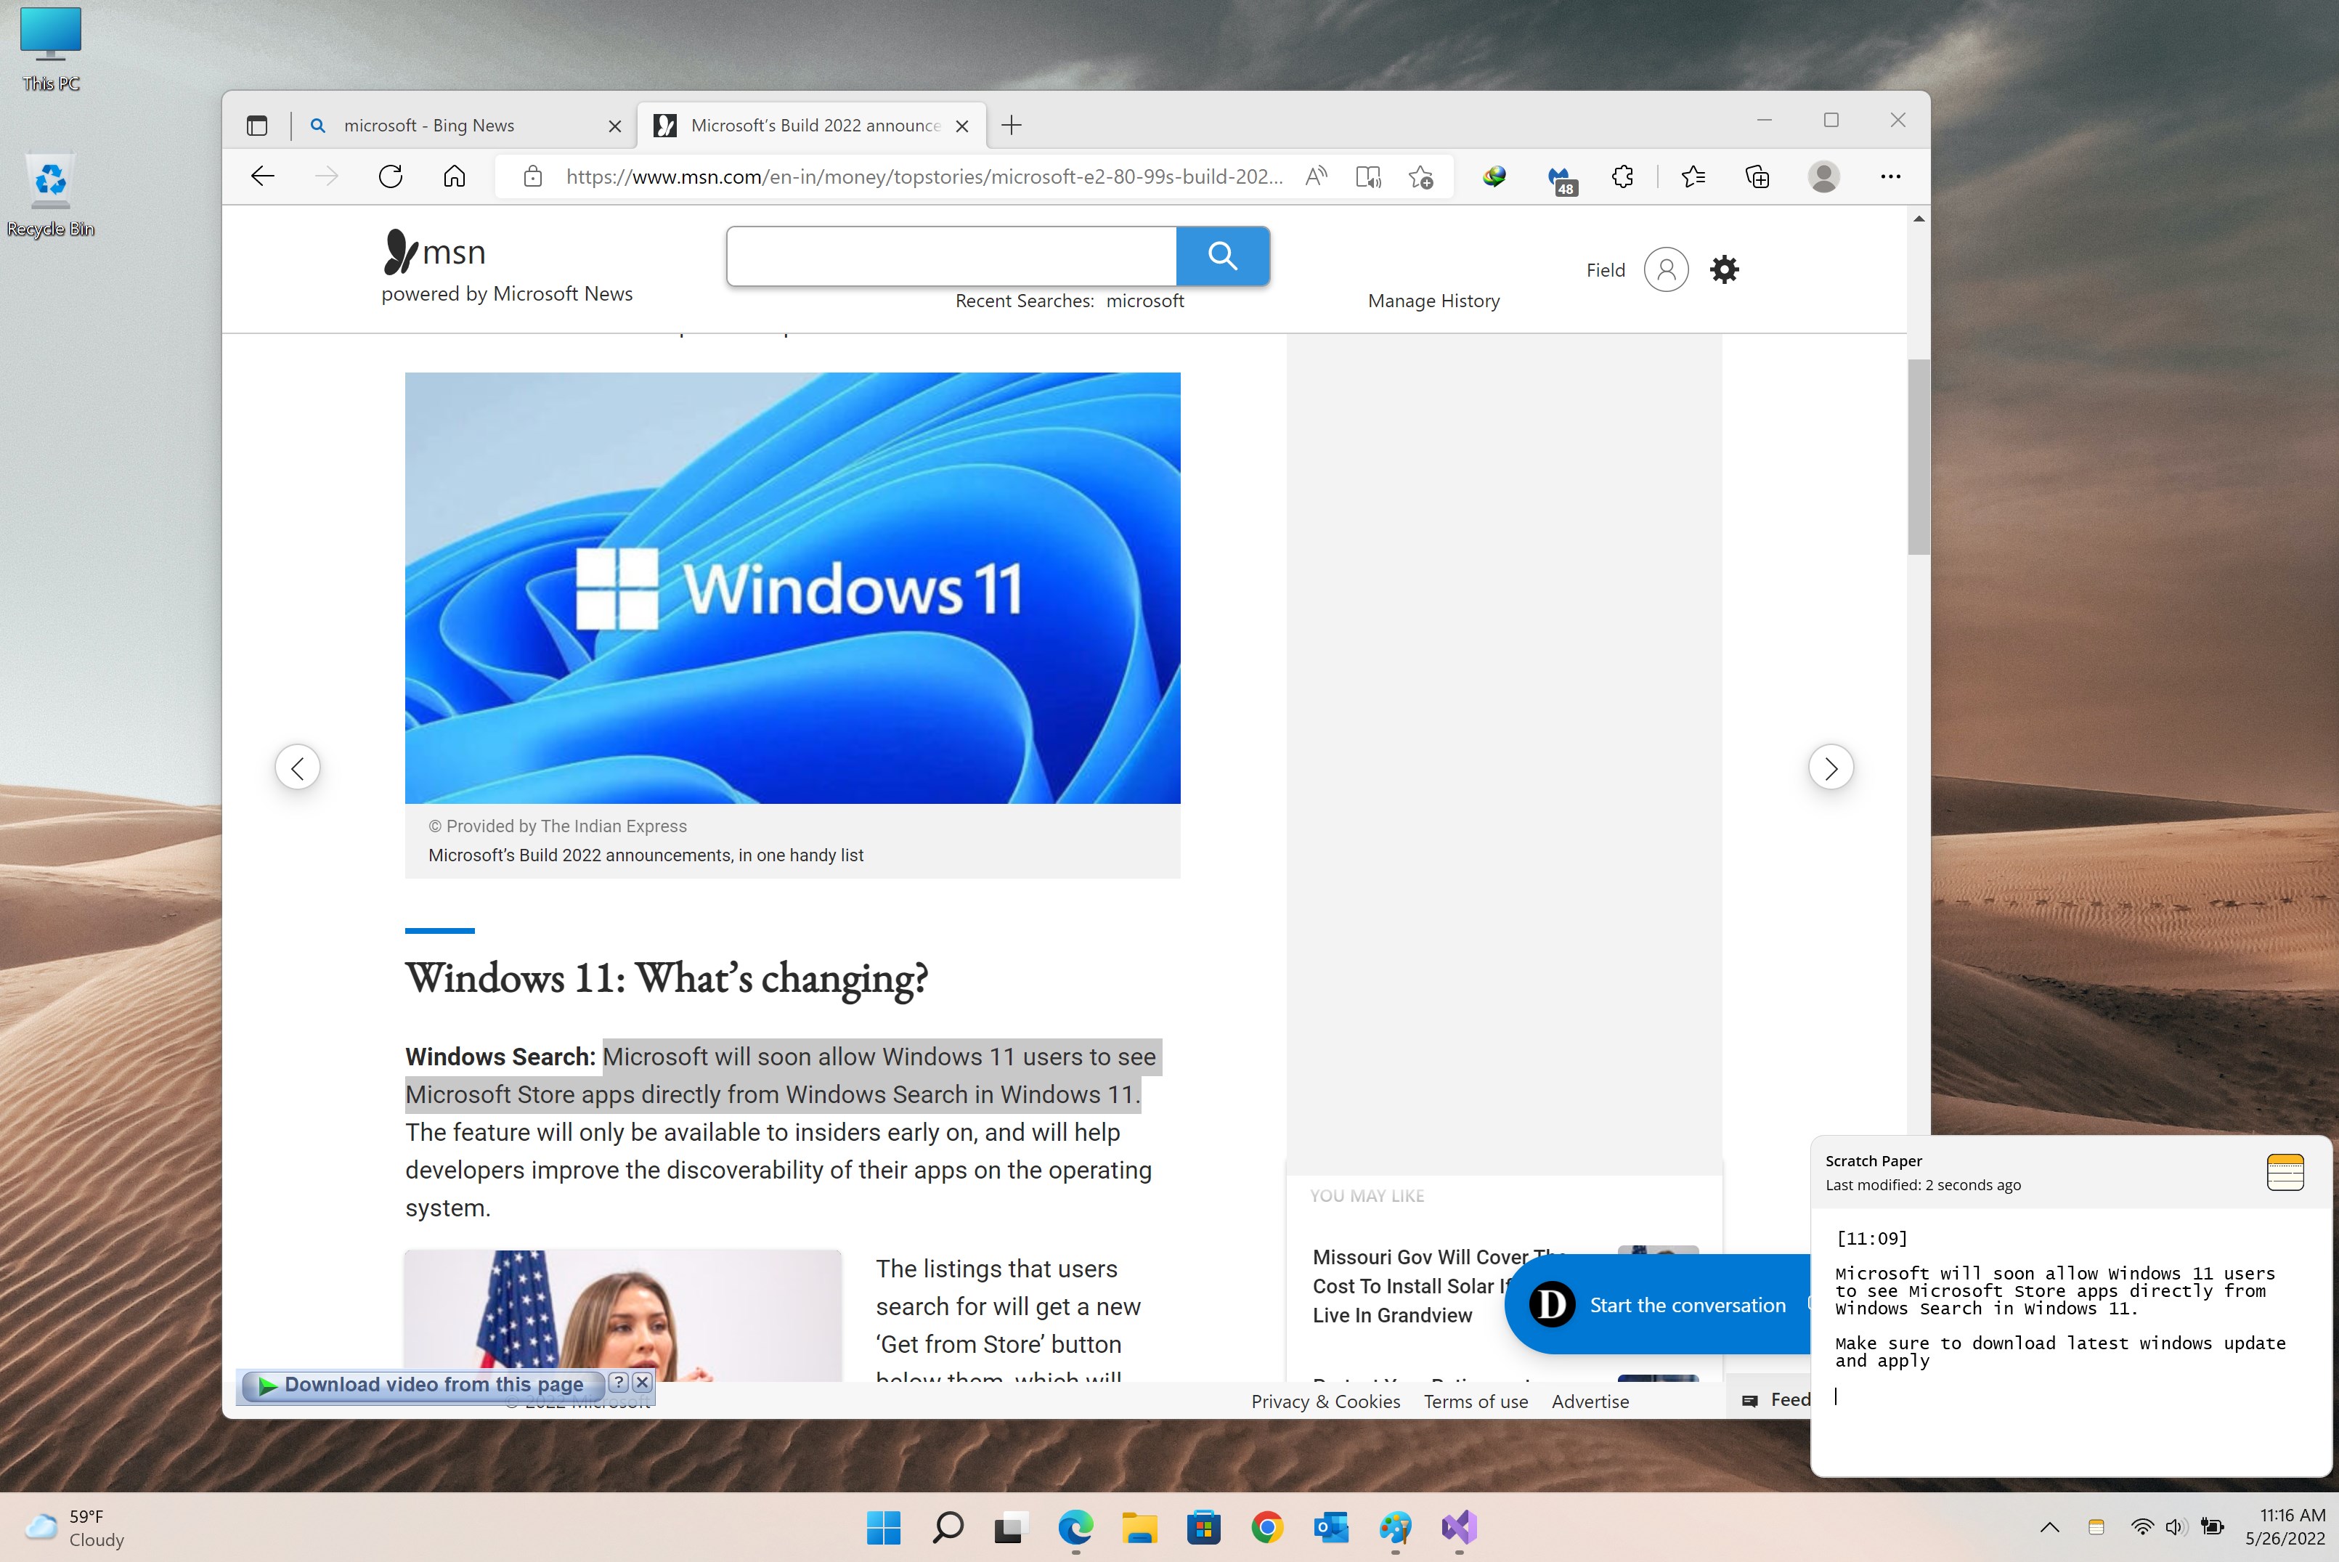
Task: Open the Extensions puzzle icon in Edge
Action: pos(1623,176)
